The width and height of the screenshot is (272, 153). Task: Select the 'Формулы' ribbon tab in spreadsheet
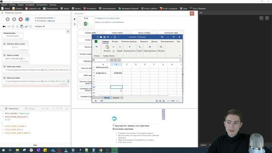coord(144,42)
